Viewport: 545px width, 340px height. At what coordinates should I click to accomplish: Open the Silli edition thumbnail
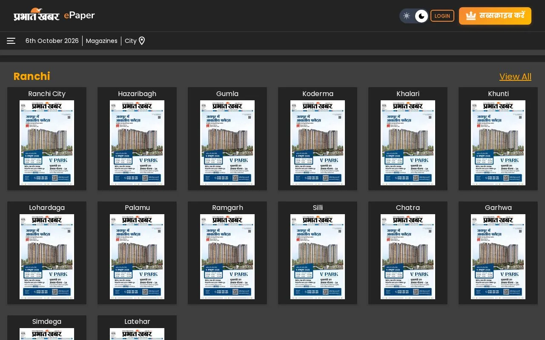point(318,257)
